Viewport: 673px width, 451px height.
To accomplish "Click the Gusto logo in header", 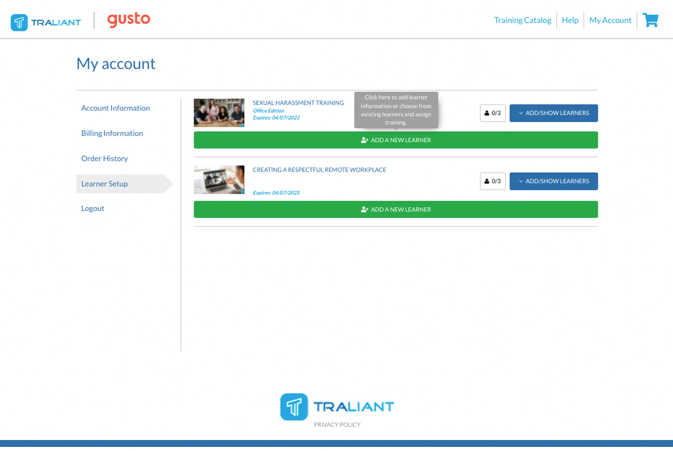I will coord(129,20).
